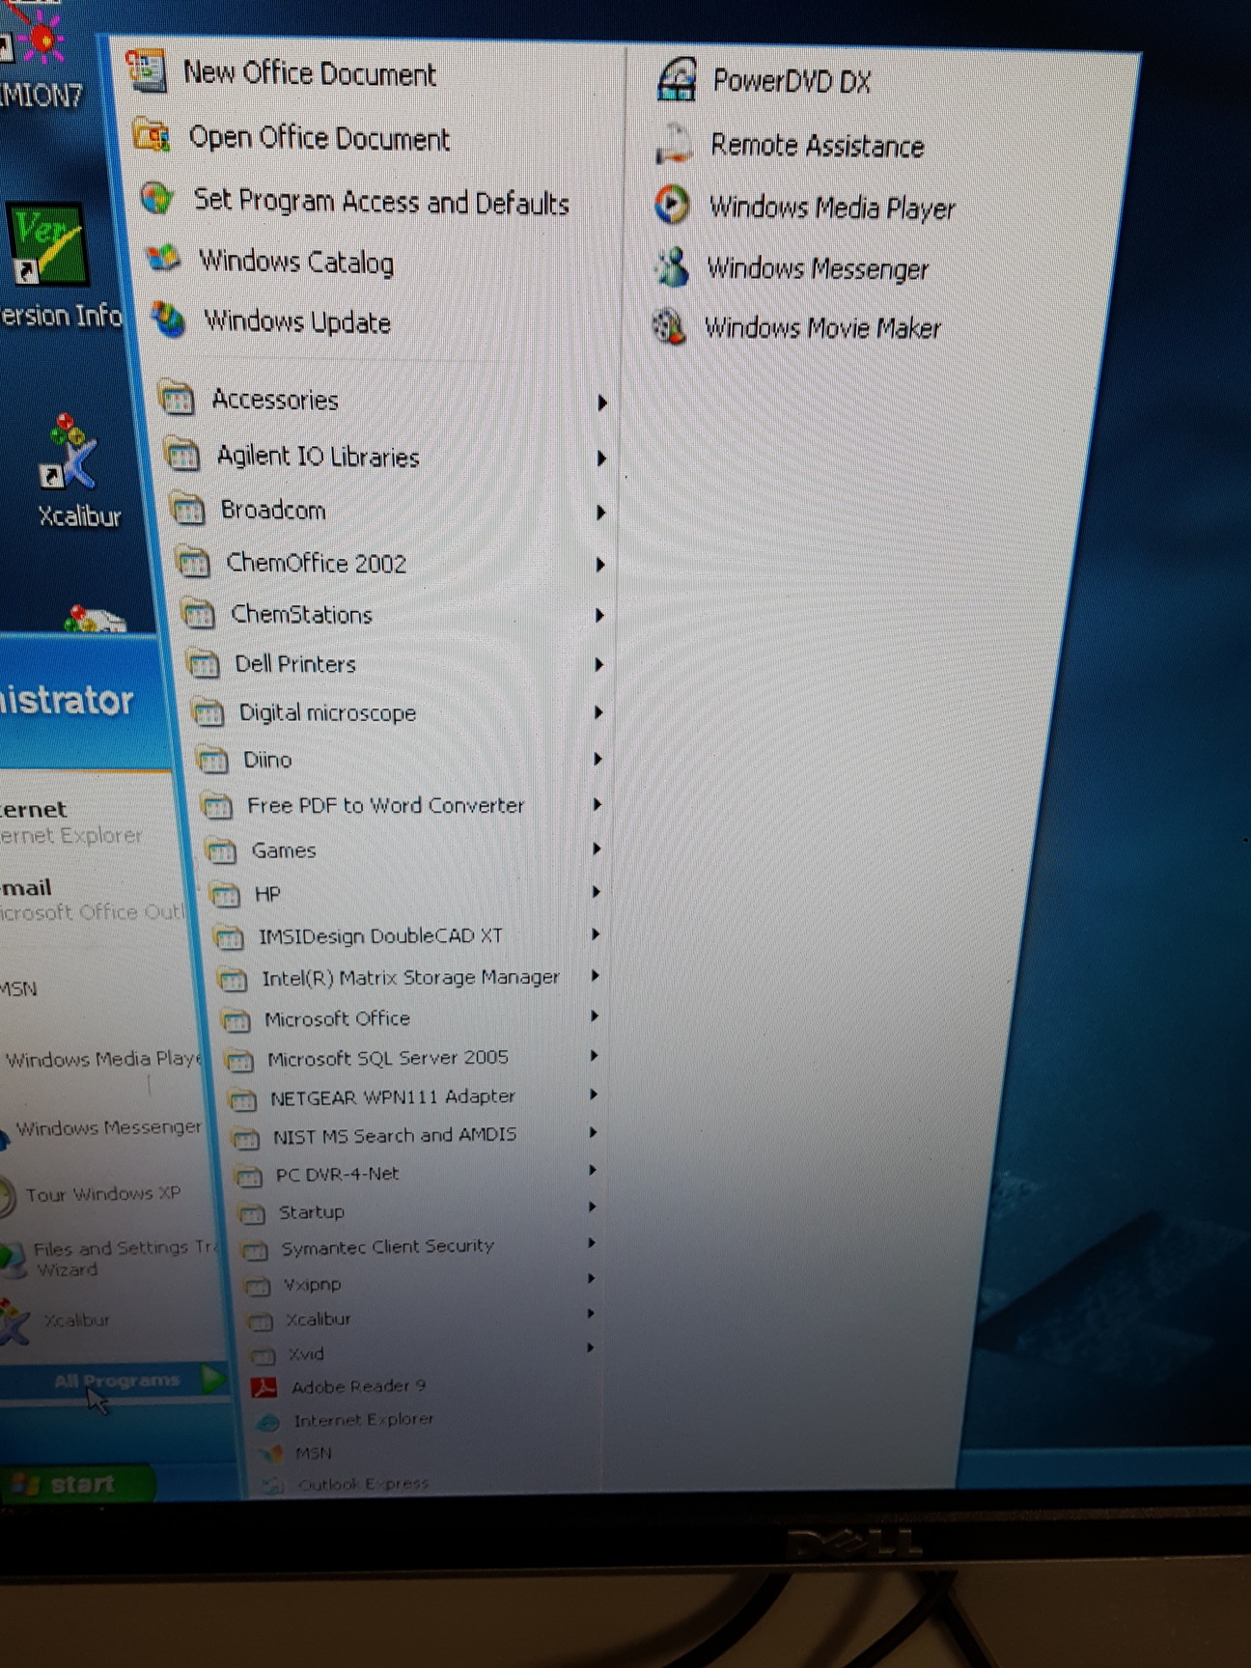Viewport: 1251px width, 1668px height.
Task: Click the Microsoft Office folder icon
Action: [236, 1018]
